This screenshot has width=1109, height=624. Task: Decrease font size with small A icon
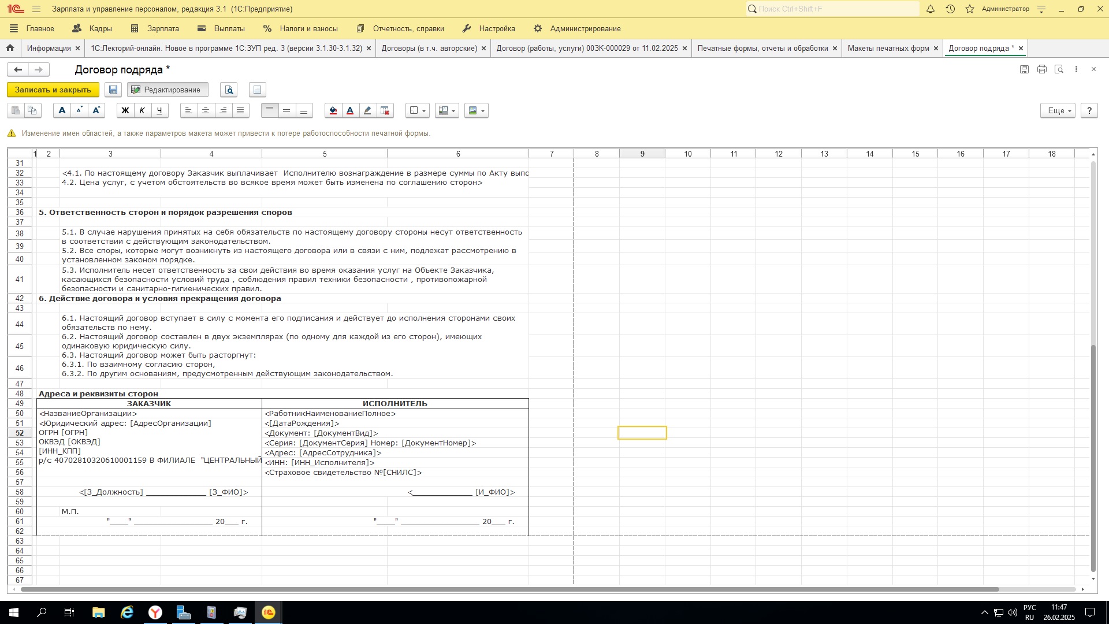79,110
